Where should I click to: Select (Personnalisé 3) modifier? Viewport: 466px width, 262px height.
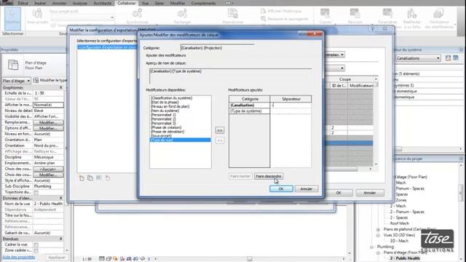(163, 123)
